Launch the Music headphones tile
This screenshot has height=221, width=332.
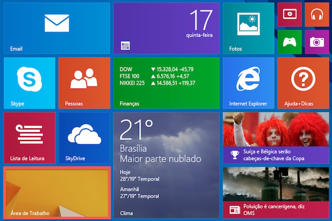coord(317,15)
